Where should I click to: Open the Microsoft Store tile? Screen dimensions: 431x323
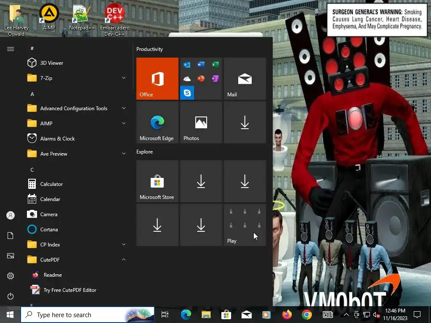[157, 181]
